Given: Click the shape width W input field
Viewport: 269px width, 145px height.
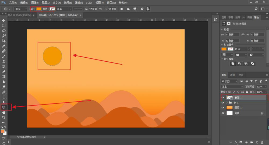Looking at the screenshot, I should 93,9.
